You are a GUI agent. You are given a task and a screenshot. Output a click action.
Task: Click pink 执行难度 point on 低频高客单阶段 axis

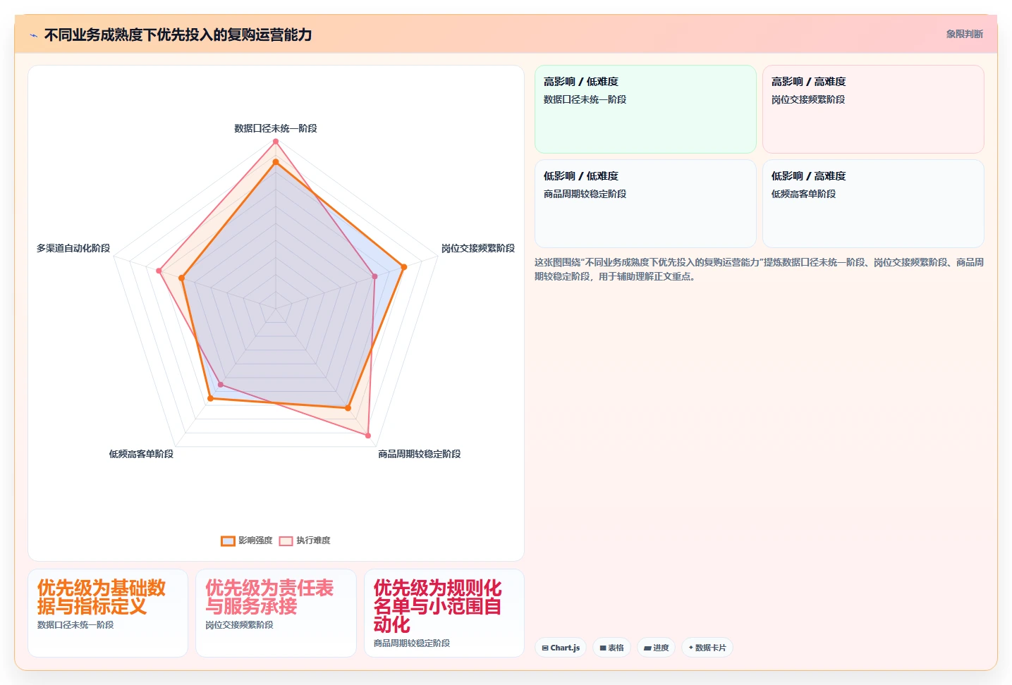tap(221, 385)
